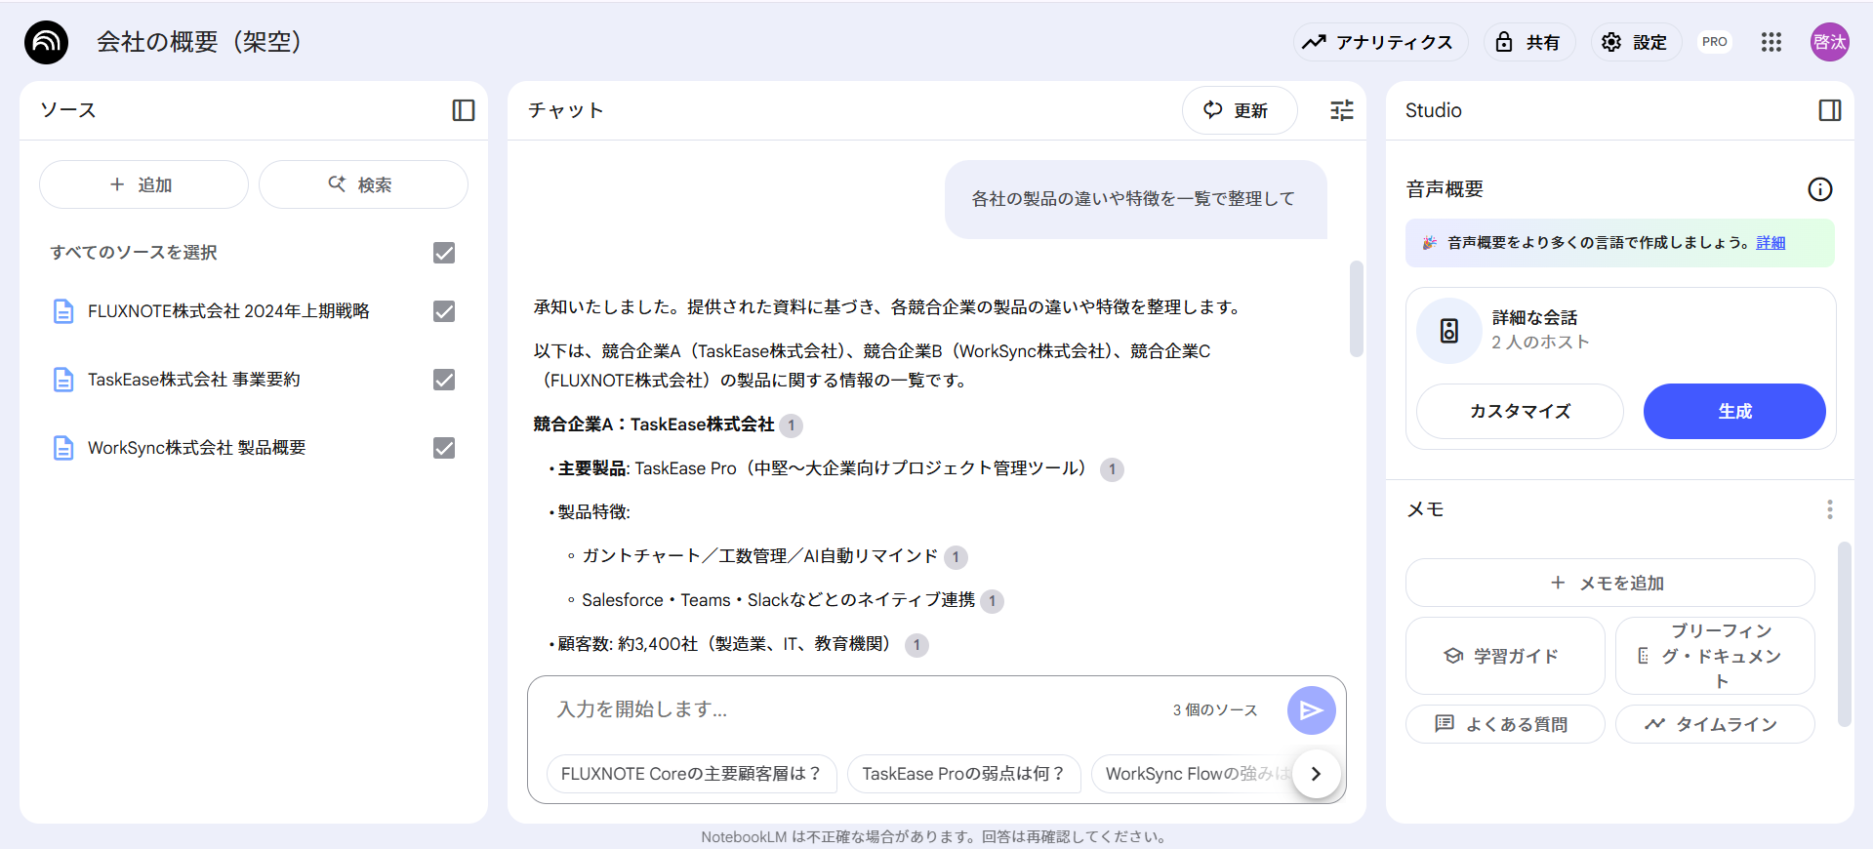Image resolution: width=1873 pixels, height=849 pixels.
Task: Toggle WorkSync株式会社 製品概要 checkbox
Action: click(x=444, y=448)
